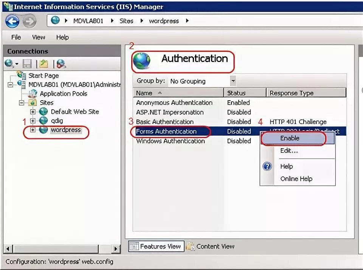
Task: Select ASP.NET Impersonation row
Action: click(x=240, y=112)
